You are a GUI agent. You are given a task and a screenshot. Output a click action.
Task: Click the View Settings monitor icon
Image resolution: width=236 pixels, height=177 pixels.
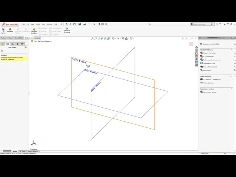click(x=131, y=38)
